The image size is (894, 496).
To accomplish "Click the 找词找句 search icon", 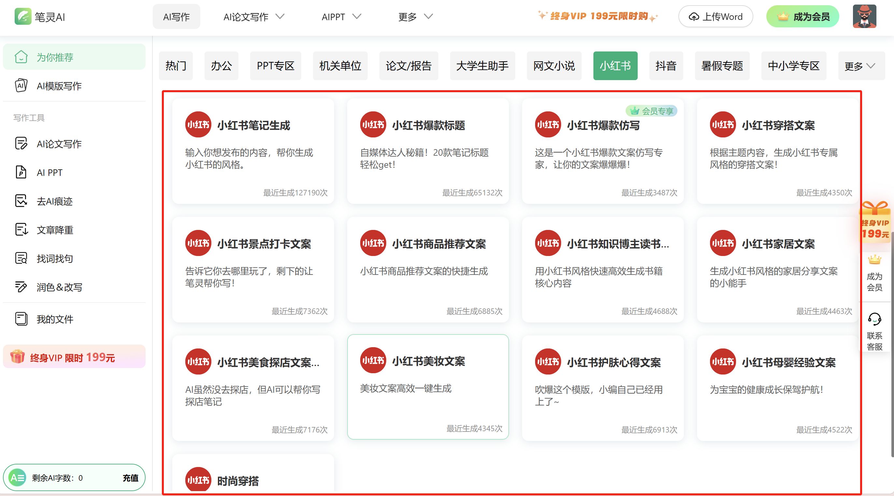I will 21,258.
